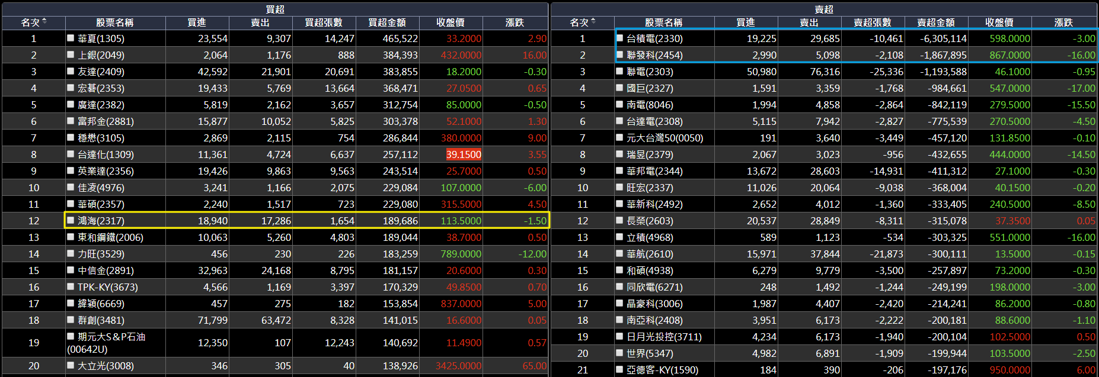The height and width of the screenshot is (377, 1099).
Task: Tick the checkbox for 華夏(1305)
Action: (x=71, y=38)
